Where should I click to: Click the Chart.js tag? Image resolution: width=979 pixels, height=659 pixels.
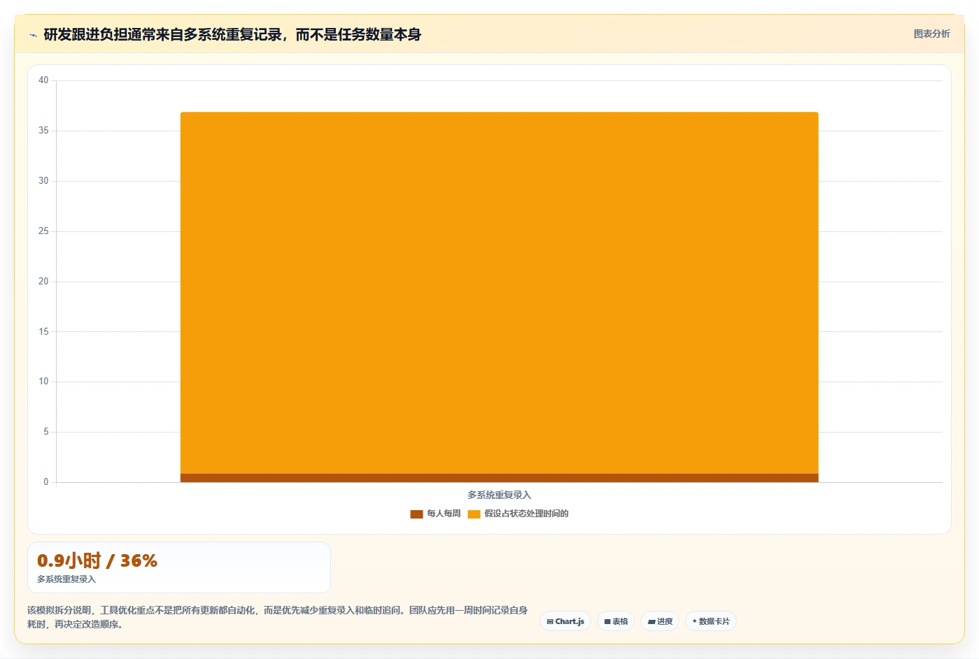coord(565,621)
